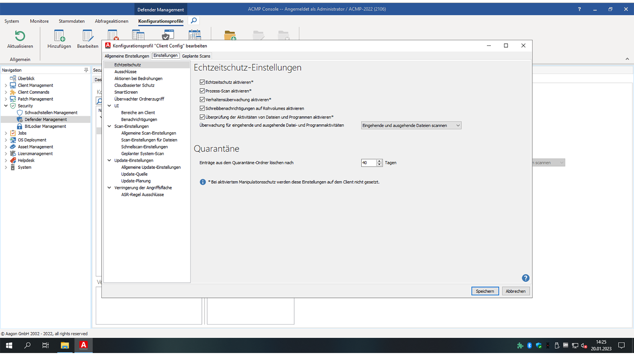Collapse Verringerung der Angriffsfläche node
634x356 pixels.
(109, 188)
